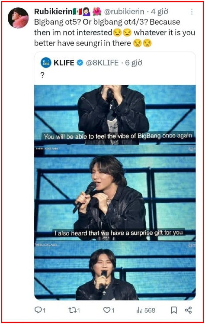205x324 pixels.
Task: Like the tweet with heart icon
Action: [x=107, y=310]
